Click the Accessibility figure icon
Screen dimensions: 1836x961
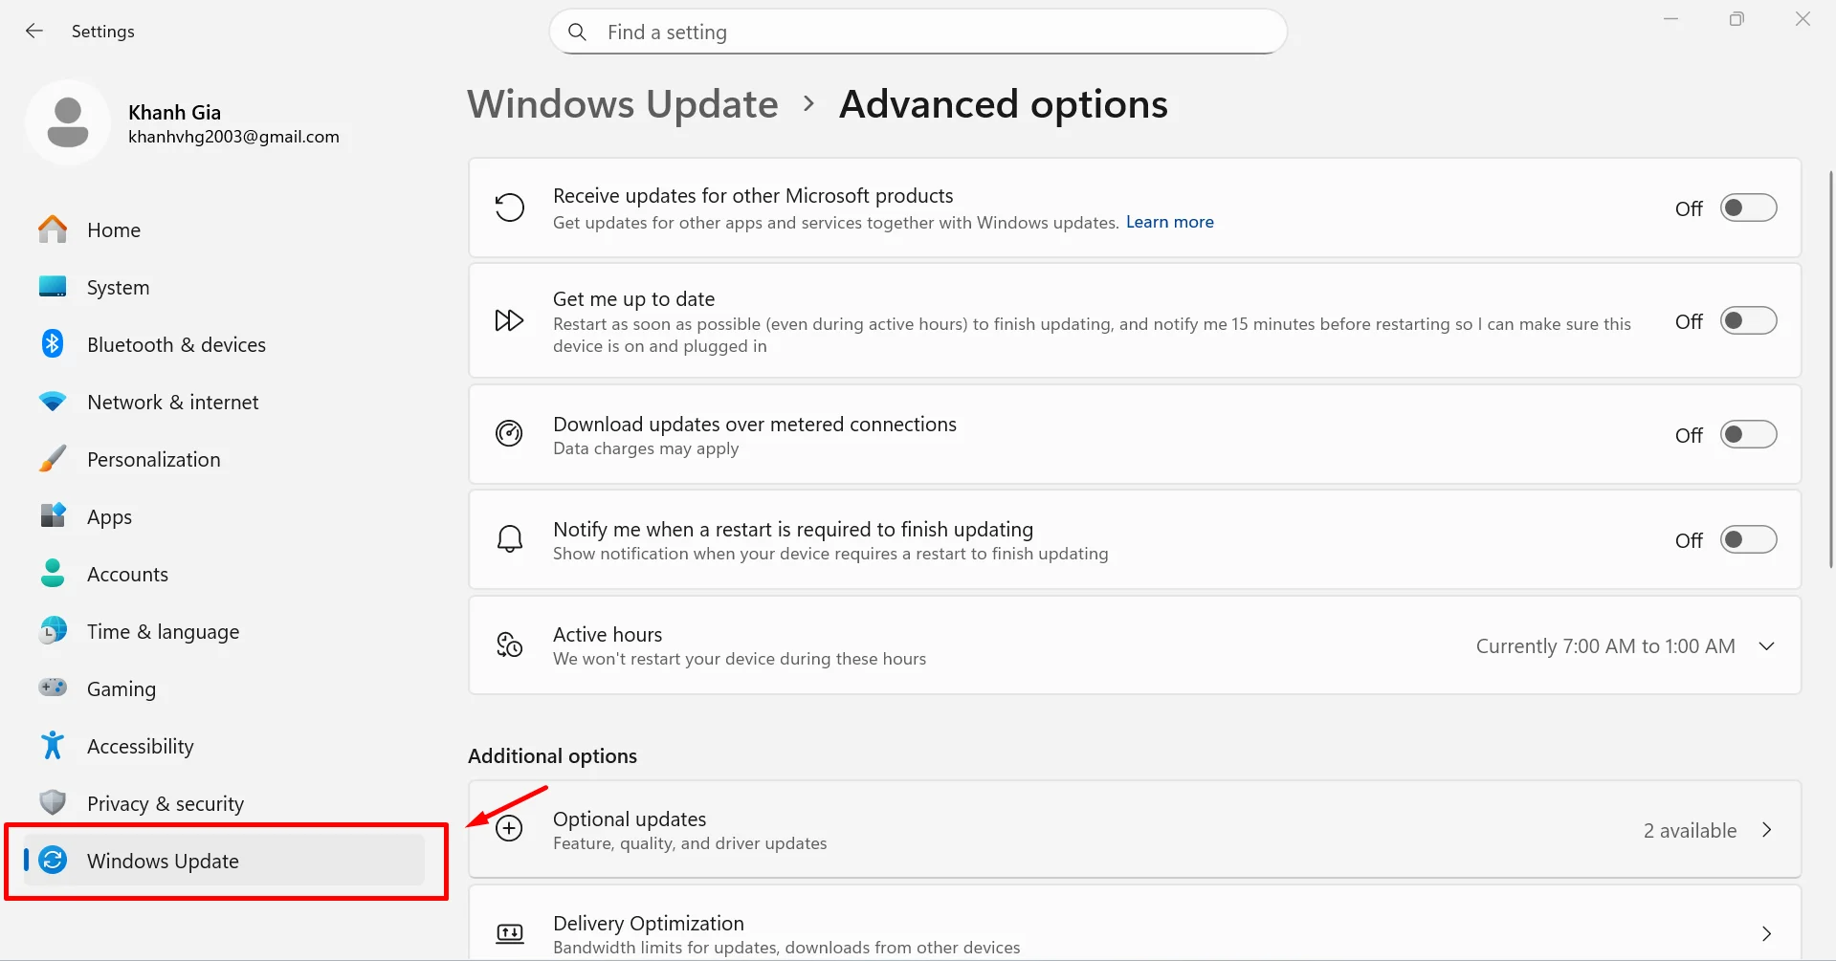click(x=53, y=746)
